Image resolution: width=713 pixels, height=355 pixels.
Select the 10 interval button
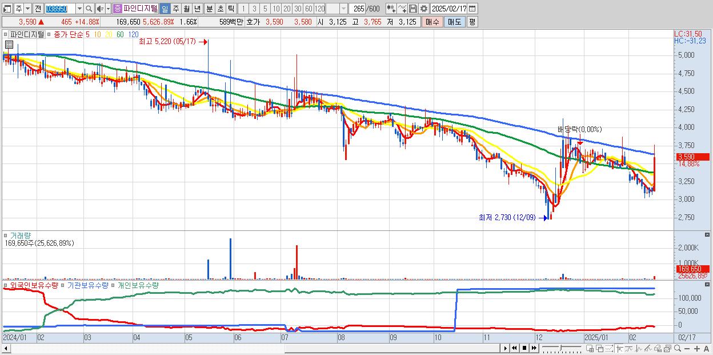(x=276, y=9)
